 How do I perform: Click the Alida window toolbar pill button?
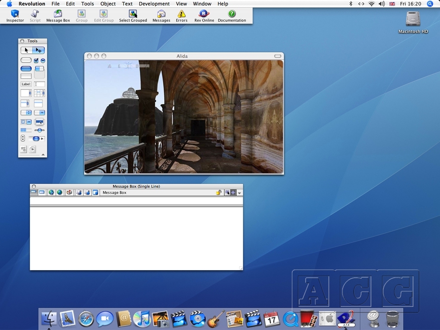[278, 56]
